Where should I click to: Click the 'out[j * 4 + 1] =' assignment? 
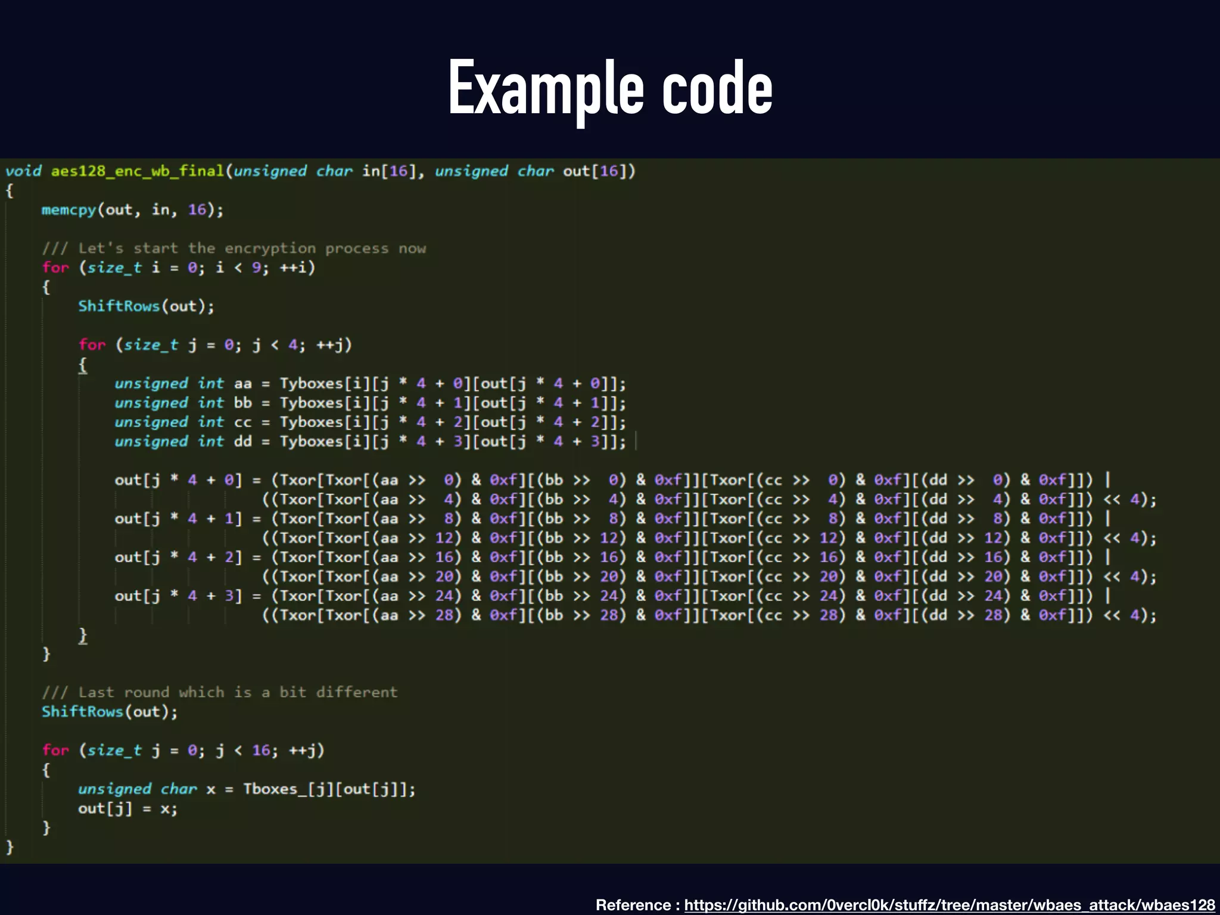tap(188, 519)
